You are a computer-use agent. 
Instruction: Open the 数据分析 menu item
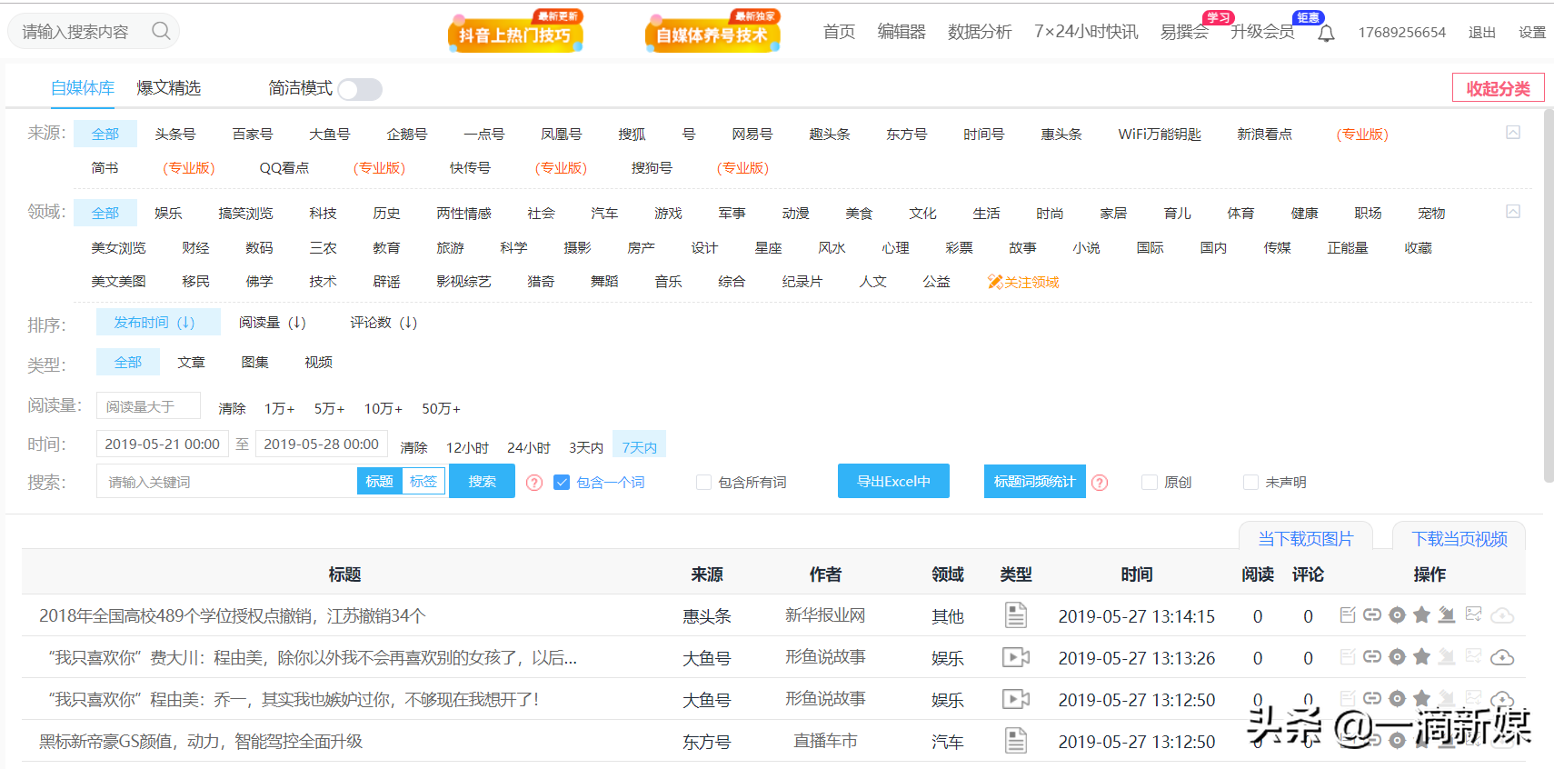tap(980, 32)
